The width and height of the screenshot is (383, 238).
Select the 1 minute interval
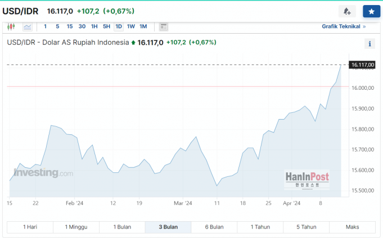coord(46,26)
